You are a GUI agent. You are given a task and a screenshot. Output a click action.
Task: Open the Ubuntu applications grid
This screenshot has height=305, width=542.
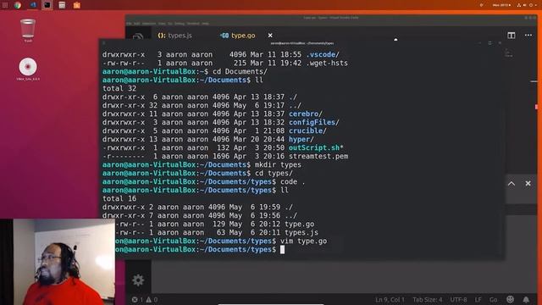coord(5,5)
